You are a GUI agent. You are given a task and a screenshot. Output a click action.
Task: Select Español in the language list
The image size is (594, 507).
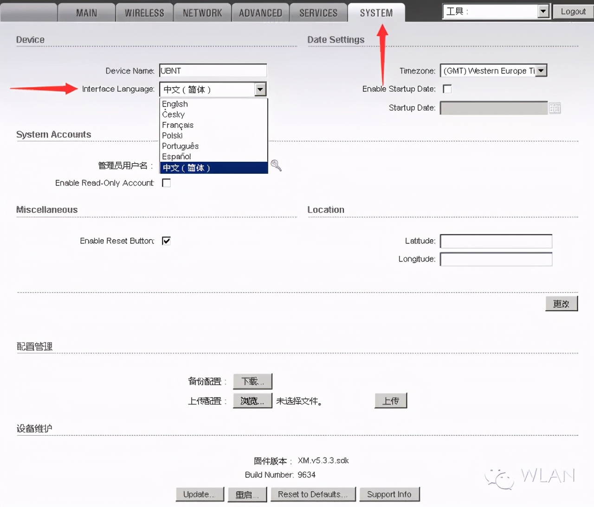[213, 157]
